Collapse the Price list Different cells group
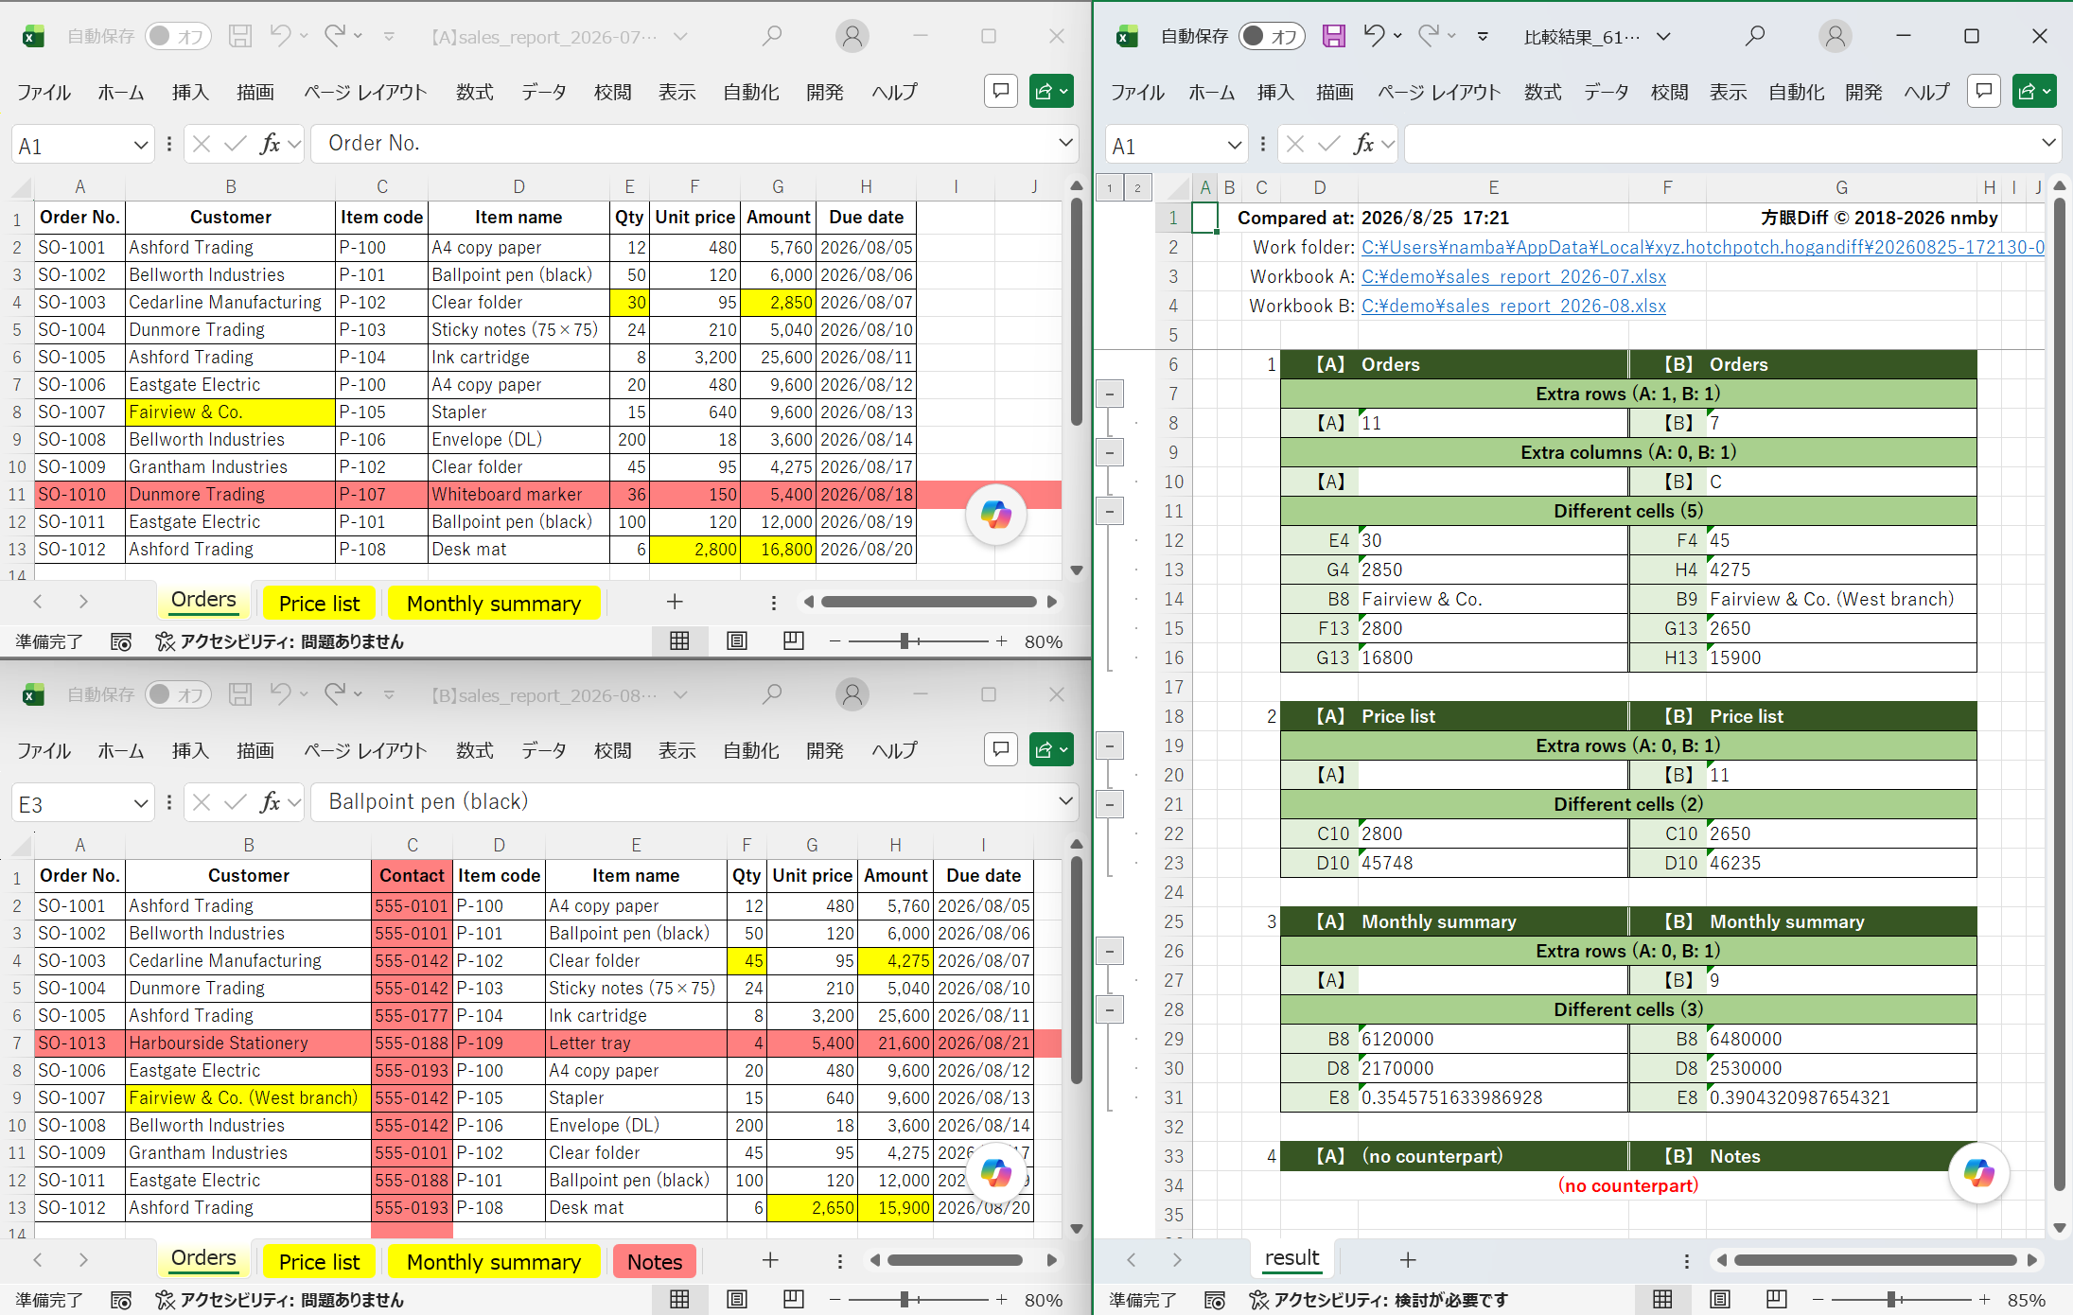2073x1315 pixels. tap(1110, 804)
